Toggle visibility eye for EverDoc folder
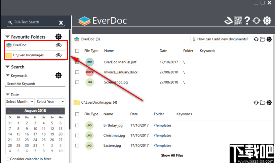This screenshot has width=275, height=163. (58, 45)
